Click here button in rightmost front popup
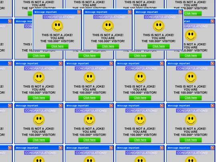This screenshot has width=216, height=162. [x=158, y=46]
